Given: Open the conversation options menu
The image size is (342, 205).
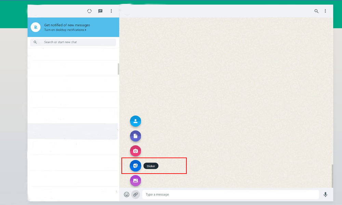Looking at the screenshot, I should click(x=325, y=11).
